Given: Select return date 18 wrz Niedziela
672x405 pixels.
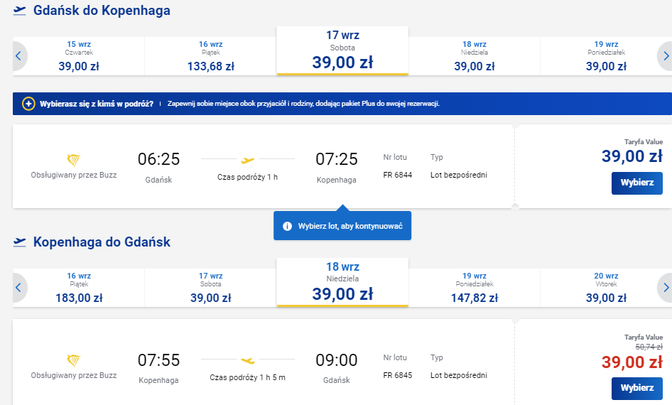Looking at the screenshot, I should (x=342, y=282).
